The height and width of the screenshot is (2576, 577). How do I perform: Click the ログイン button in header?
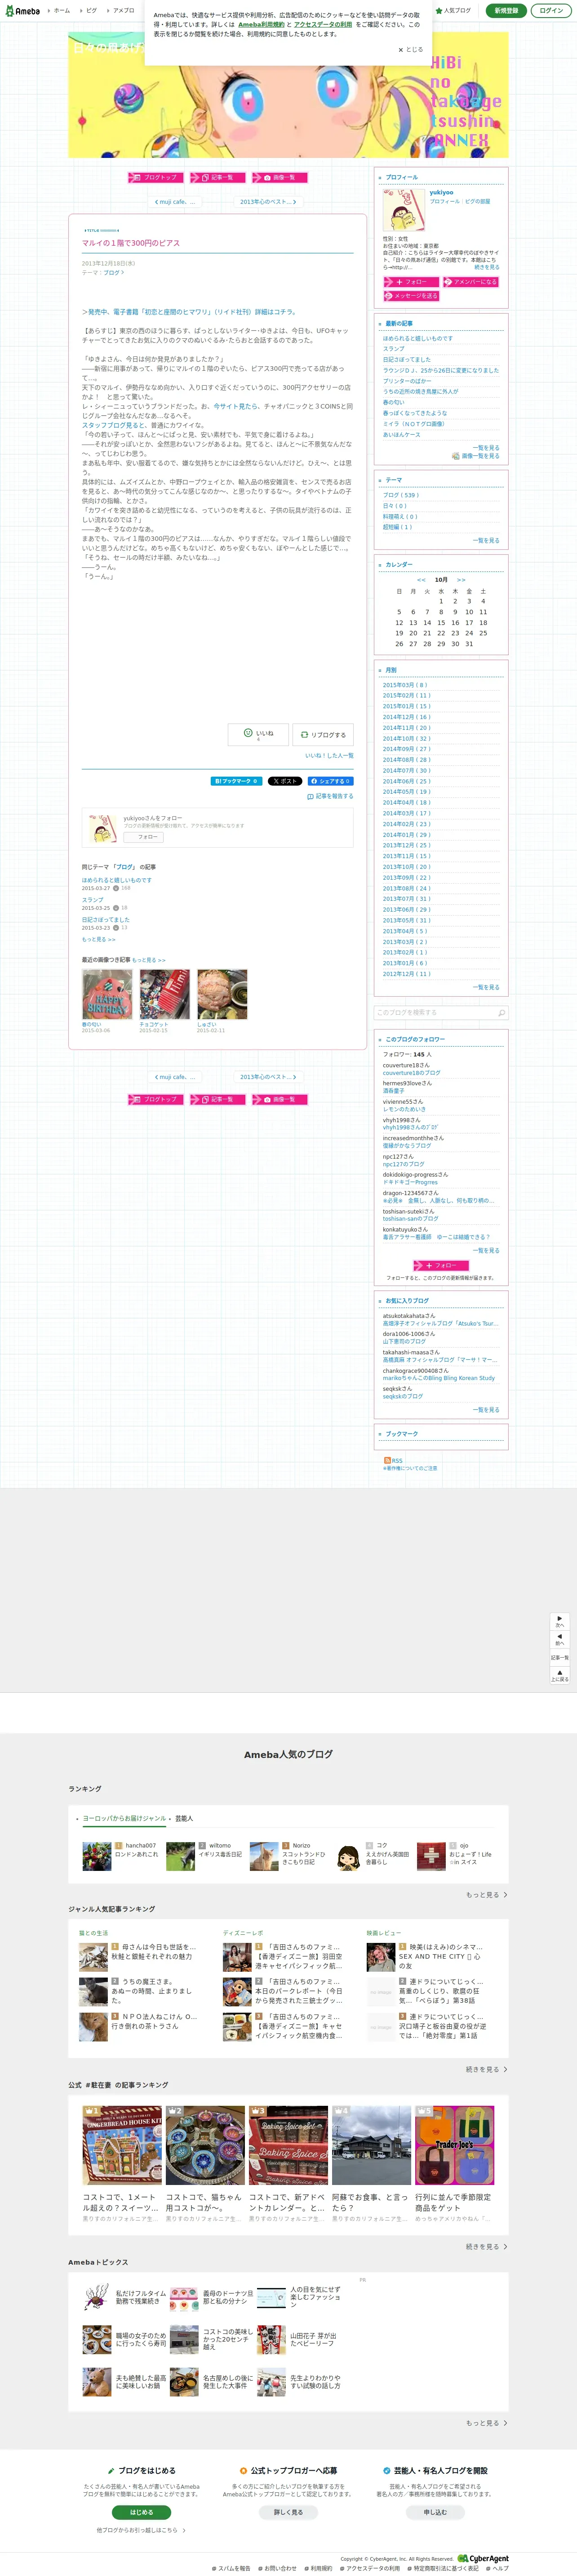(x=550, y=10)
